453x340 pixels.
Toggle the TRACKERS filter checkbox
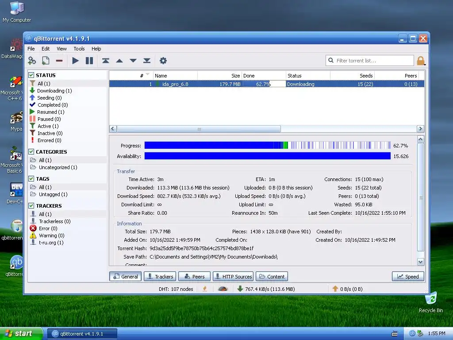31,205
